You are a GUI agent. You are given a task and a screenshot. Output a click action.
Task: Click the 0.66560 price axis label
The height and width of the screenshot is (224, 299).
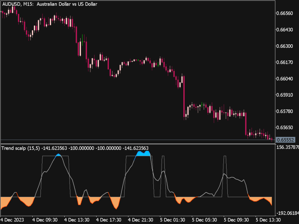point(285,13)
